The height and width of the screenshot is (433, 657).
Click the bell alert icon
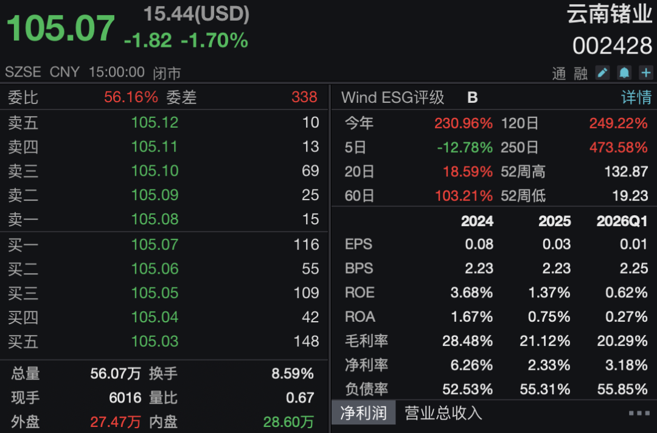click(x=624, y=73)
